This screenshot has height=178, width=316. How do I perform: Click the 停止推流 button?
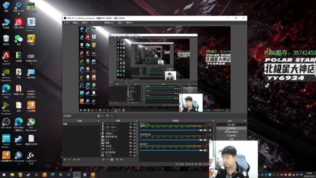pos(231,125)
